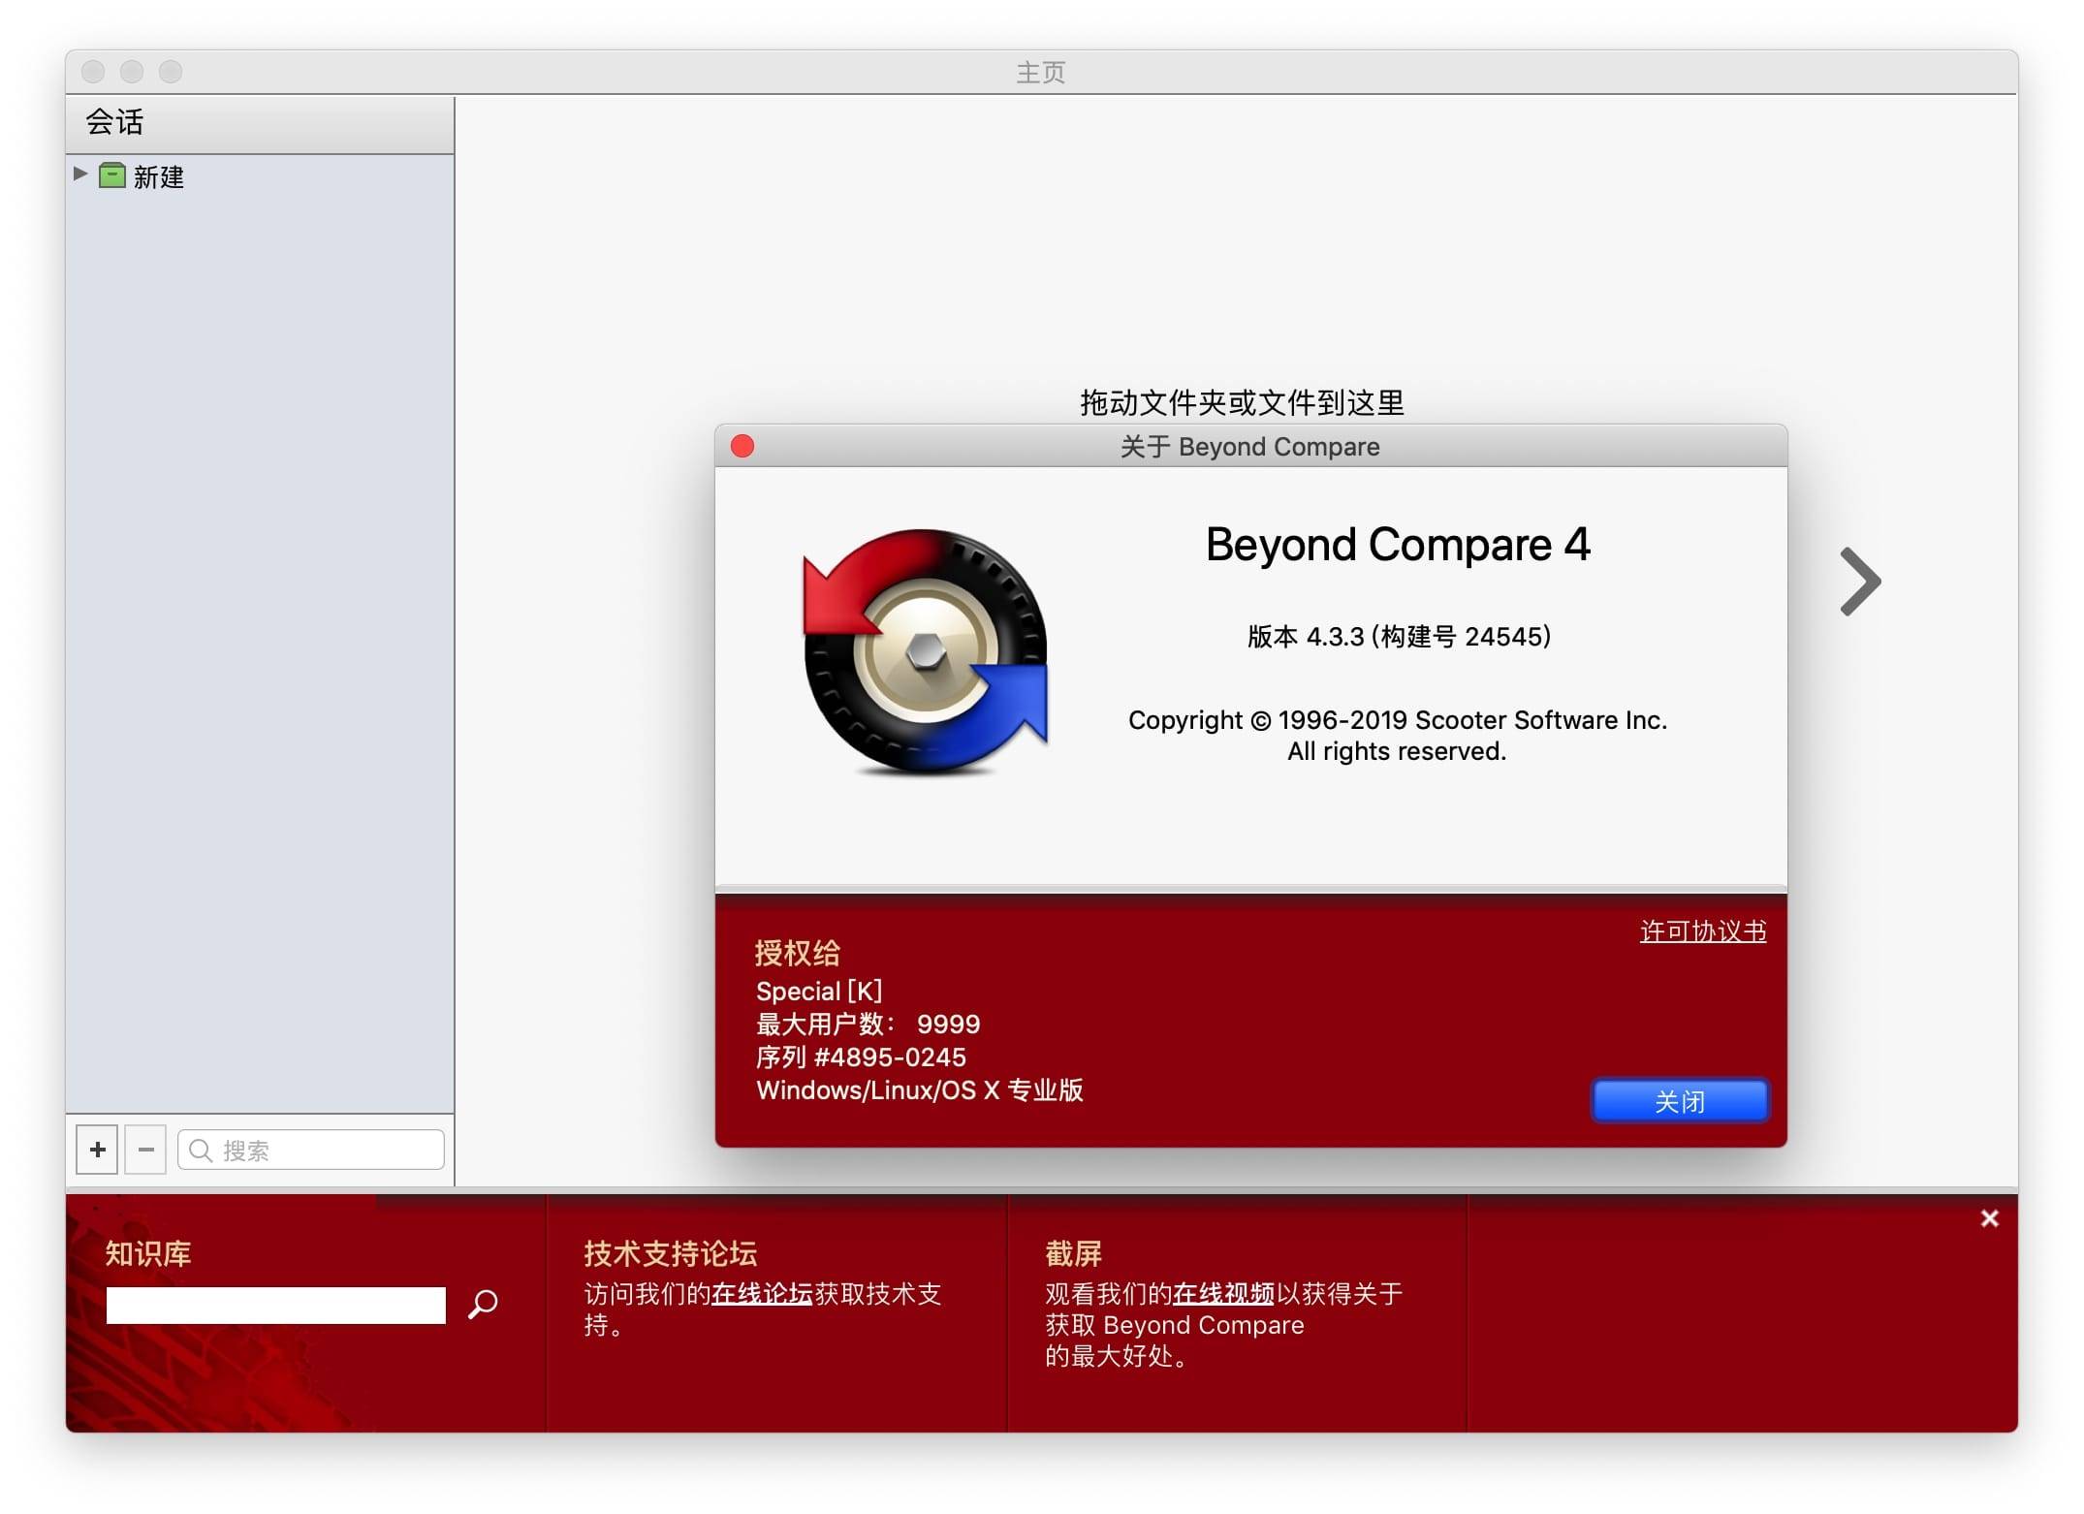
Task: Expand the 新建 sessions tree arrow
Action: [x=80, y=174]
